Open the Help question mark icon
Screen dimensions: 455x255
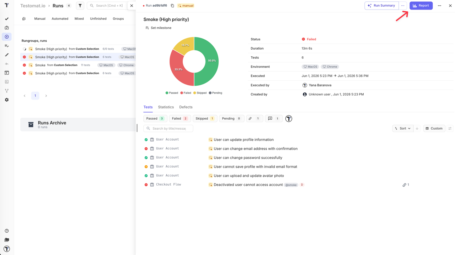[x=7, y=231]
